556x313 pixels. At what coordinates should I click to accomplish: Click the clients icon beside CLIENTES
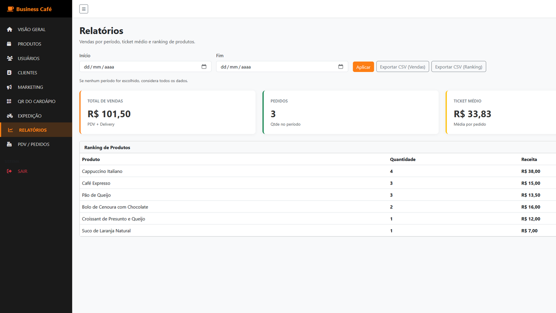(9, 72)
